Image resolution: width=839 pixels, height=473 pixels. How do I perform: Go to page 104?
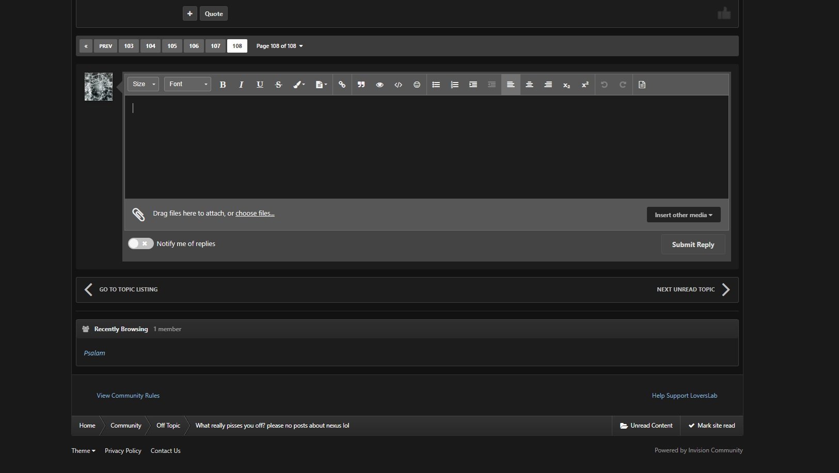pyautogui.click(x=150, y=46)
